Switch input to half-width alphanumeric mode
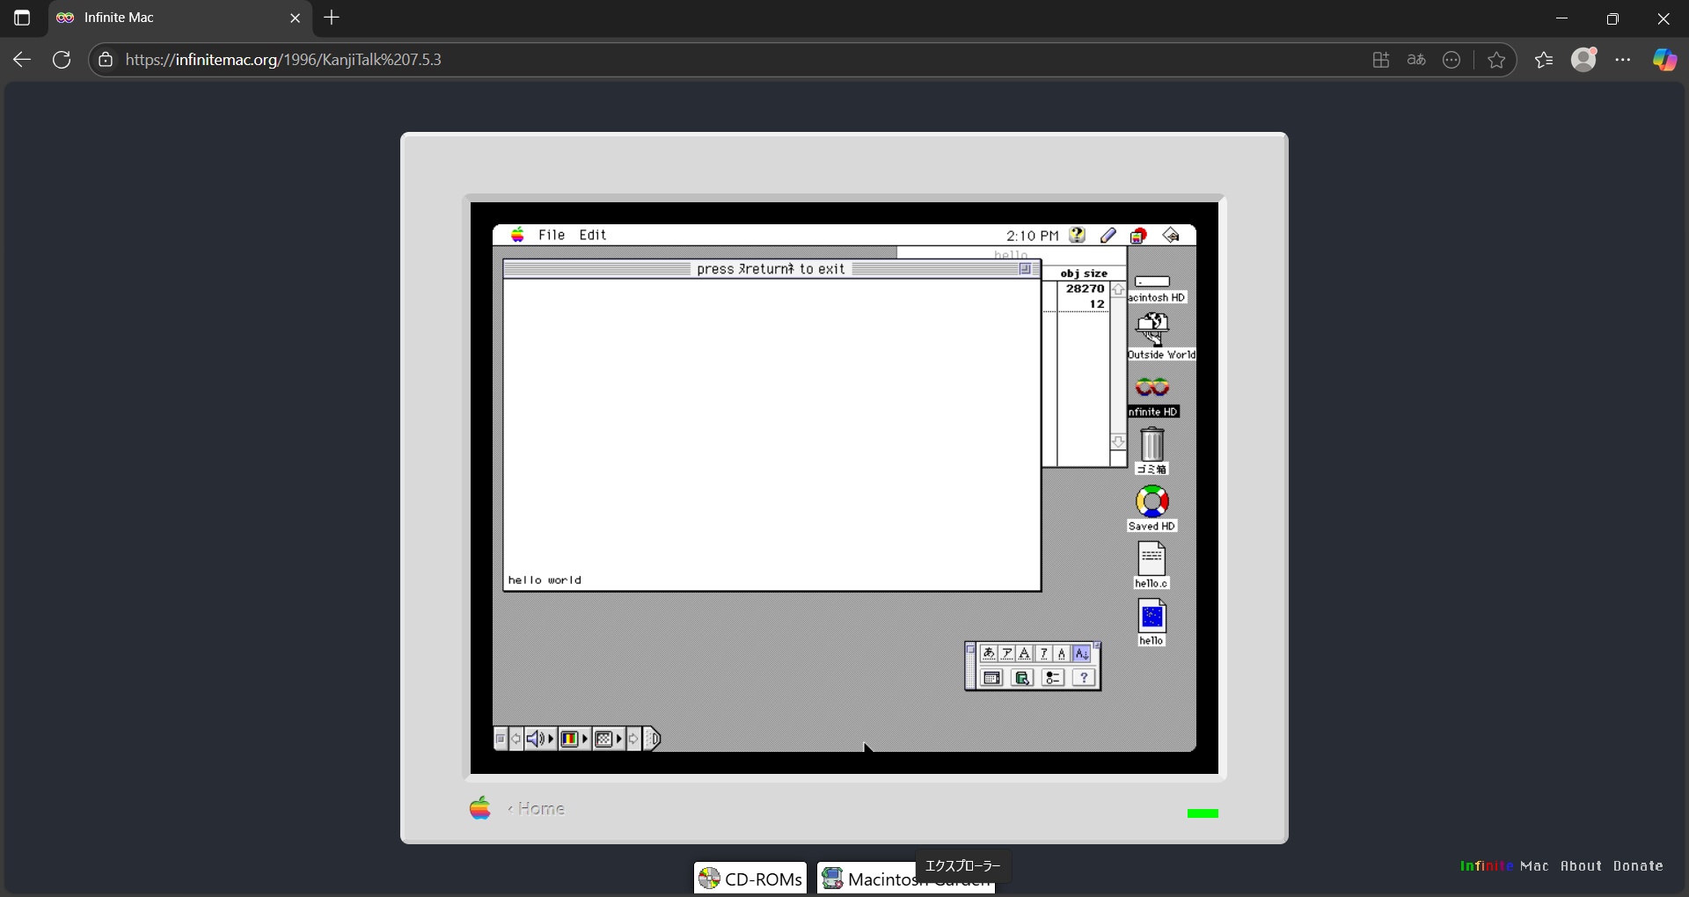The width and height of the screenshot is (1689, 897). coord(1062,653)
